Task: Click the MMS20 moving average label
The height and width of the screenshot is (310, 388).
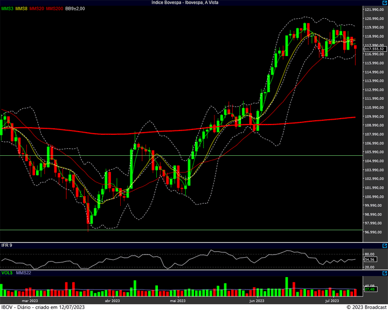Action: pos(37,9)
